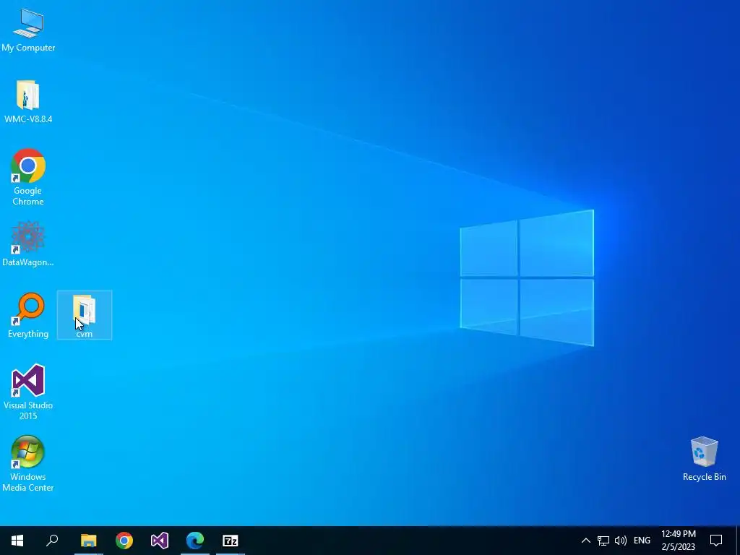Viewport: 740px width, 555px height.
Task: Select the Google Chrome desktop shortcut
Action: pyautogui.click(x=28, y=178)
